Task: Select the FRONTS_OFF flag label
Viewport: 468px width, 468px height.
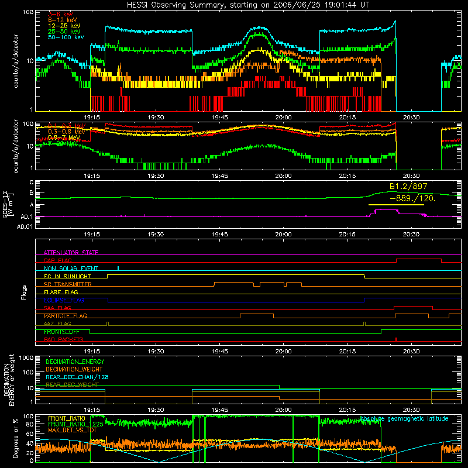Action: pyautogui.click(x=61, y=332)
